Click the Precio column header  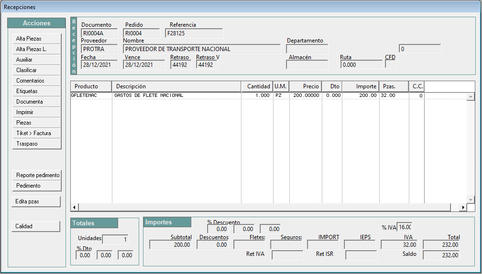(306, 86)
